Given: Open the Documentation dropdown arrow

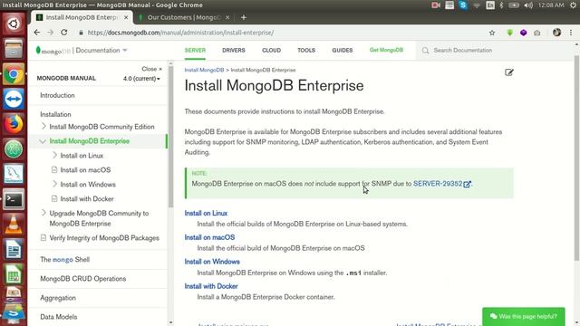Looking at the screenshot, I should click(x=125, y=51).
